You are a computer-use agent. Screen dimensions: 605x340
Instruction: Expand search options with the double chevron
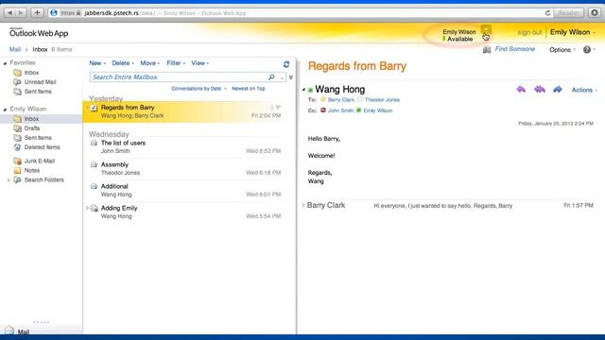pyautogui.click(x=291, y=77)
